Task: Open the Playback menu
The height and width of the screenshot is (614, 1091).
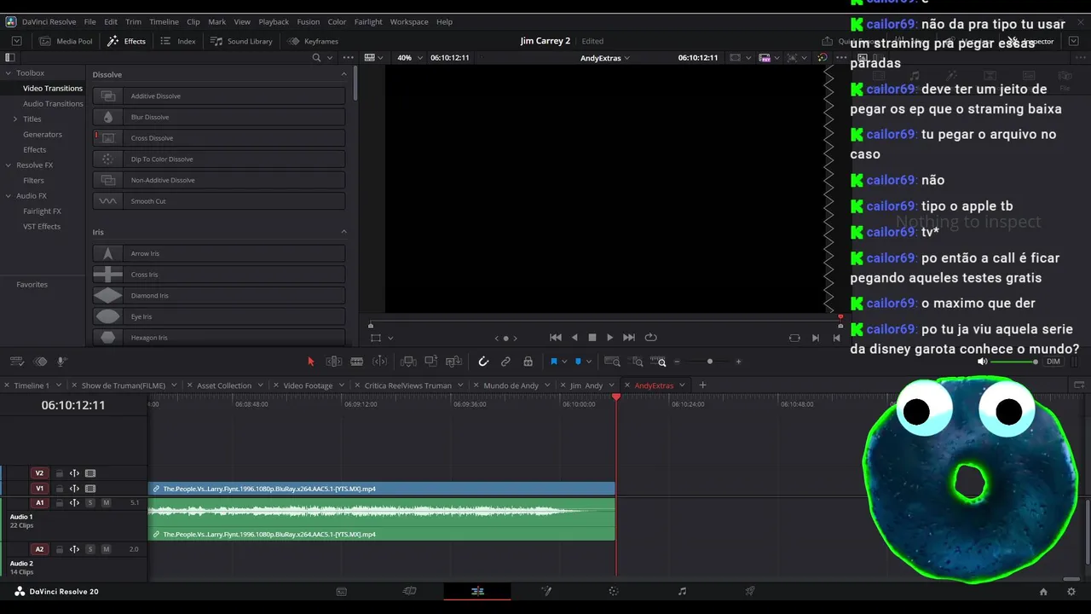Action: pos(274,21)
